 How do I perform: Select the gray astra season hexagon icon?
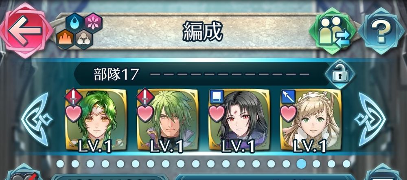[x=84, y=40]
